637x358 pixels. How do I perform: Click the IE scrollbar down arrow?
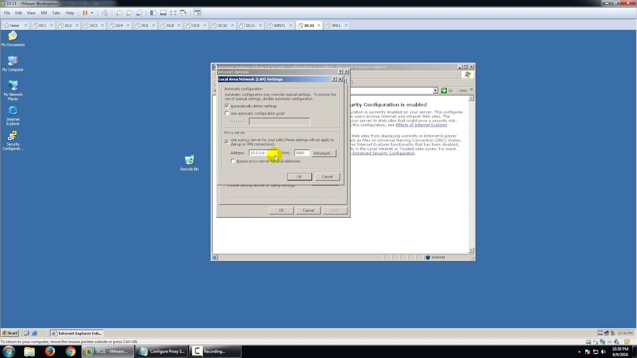click(472, 250)
